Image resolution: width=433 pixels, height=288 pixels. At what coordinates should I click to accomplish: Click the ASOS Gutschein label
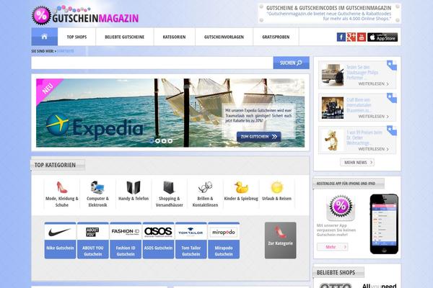click(158, 248)
